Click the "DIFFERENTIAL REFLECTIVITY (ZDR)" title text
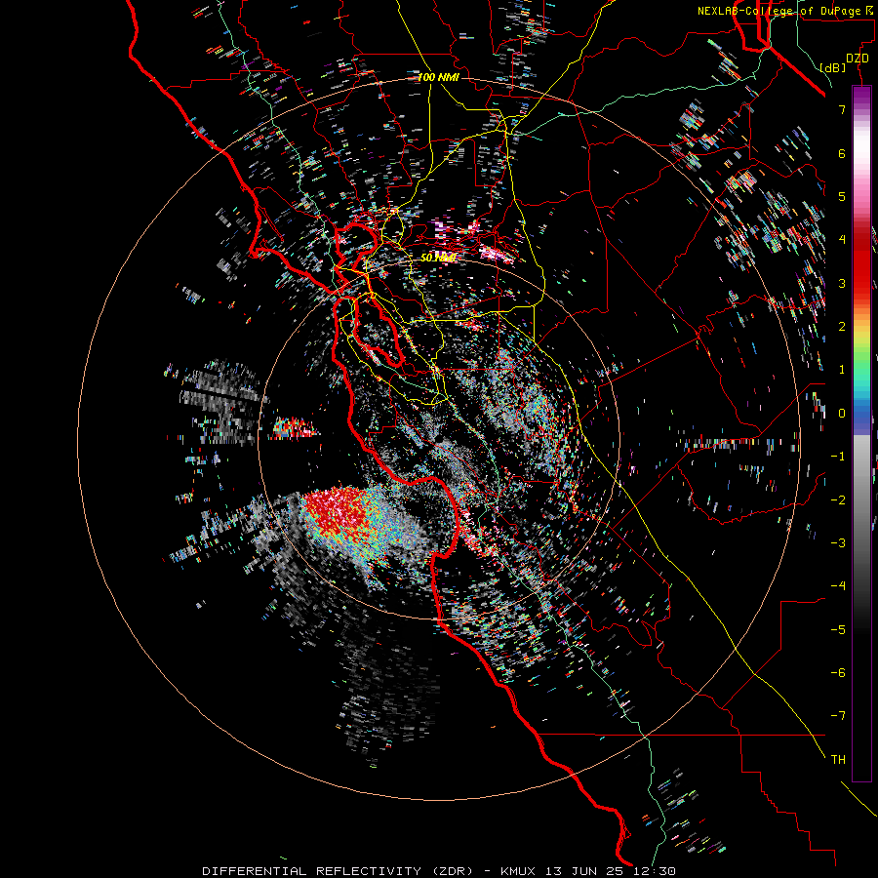The height and width of the screenshot is (878, 878). point(339,871)
